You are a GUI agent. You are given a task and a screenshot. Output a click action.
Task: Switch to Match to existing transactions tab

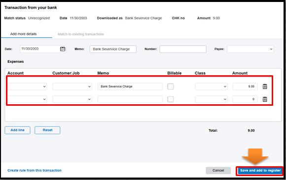81,34
